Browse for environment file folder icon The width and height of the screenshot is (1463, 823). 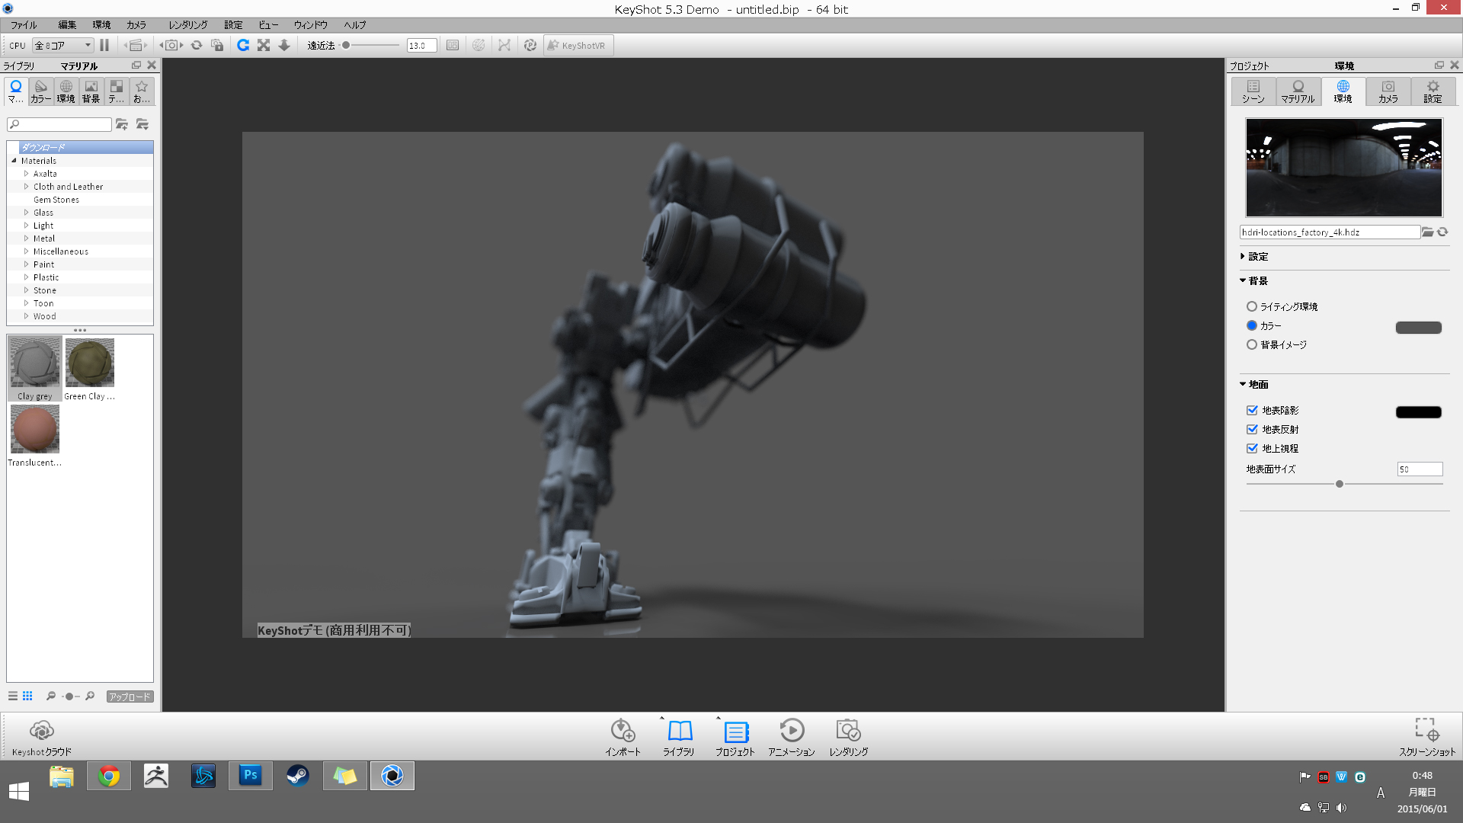click(1427, 232)
